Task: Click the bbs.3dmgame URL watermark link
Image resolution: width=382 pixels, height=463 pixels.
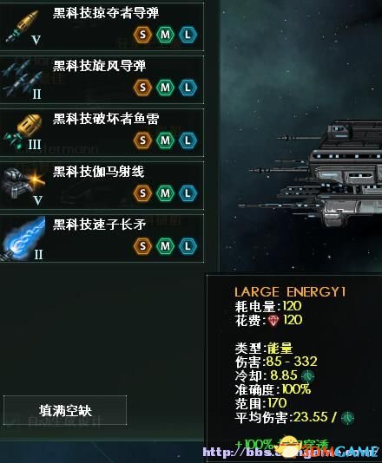Action: tap(291, 452)
